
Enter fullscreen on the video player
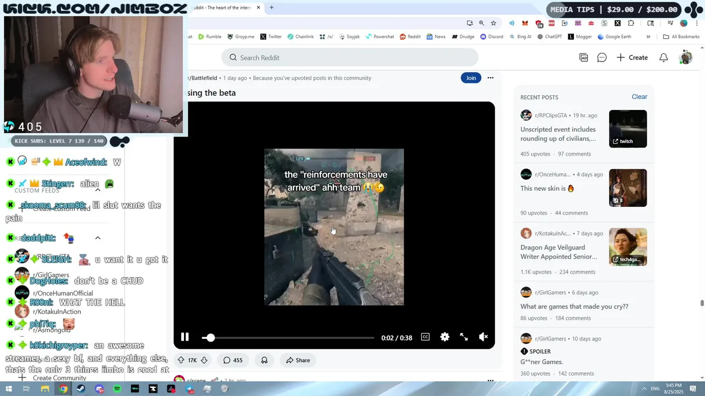tap(464, 337)
